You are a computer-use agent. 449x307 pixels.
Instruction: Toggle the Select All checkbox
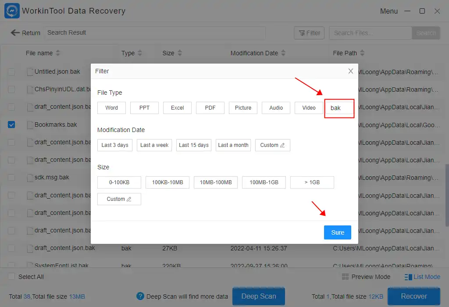pos(11,276)
